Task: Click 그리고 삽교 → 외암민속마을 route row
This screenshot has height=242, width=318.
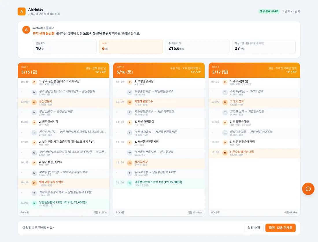Action: (254, 112)
